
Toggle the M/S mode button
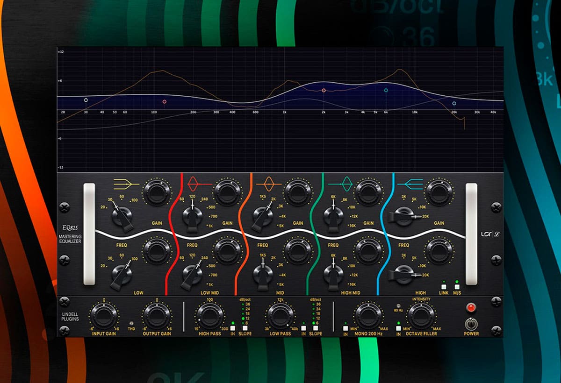tap(457, 287)
